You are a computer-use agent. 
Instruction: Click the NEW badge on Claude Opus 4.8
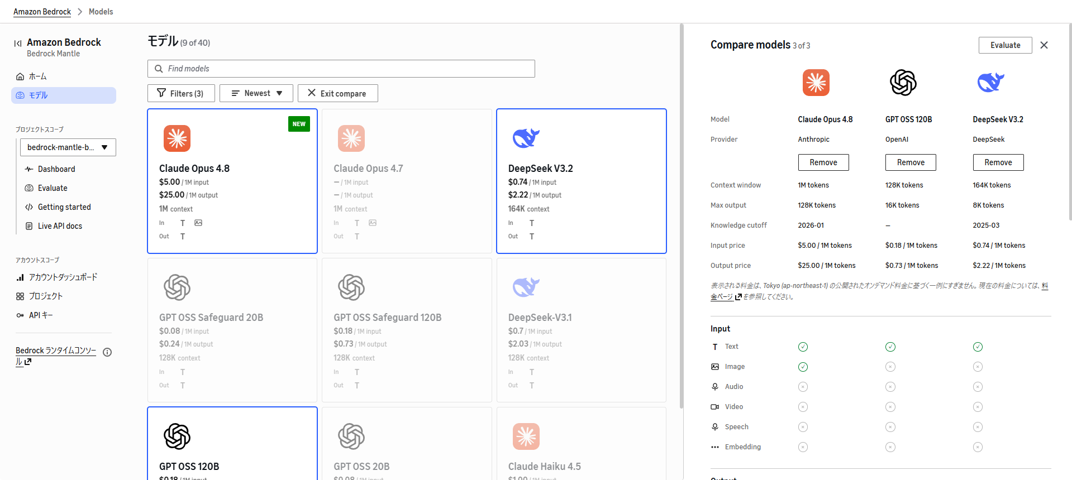tap(299, 124)
